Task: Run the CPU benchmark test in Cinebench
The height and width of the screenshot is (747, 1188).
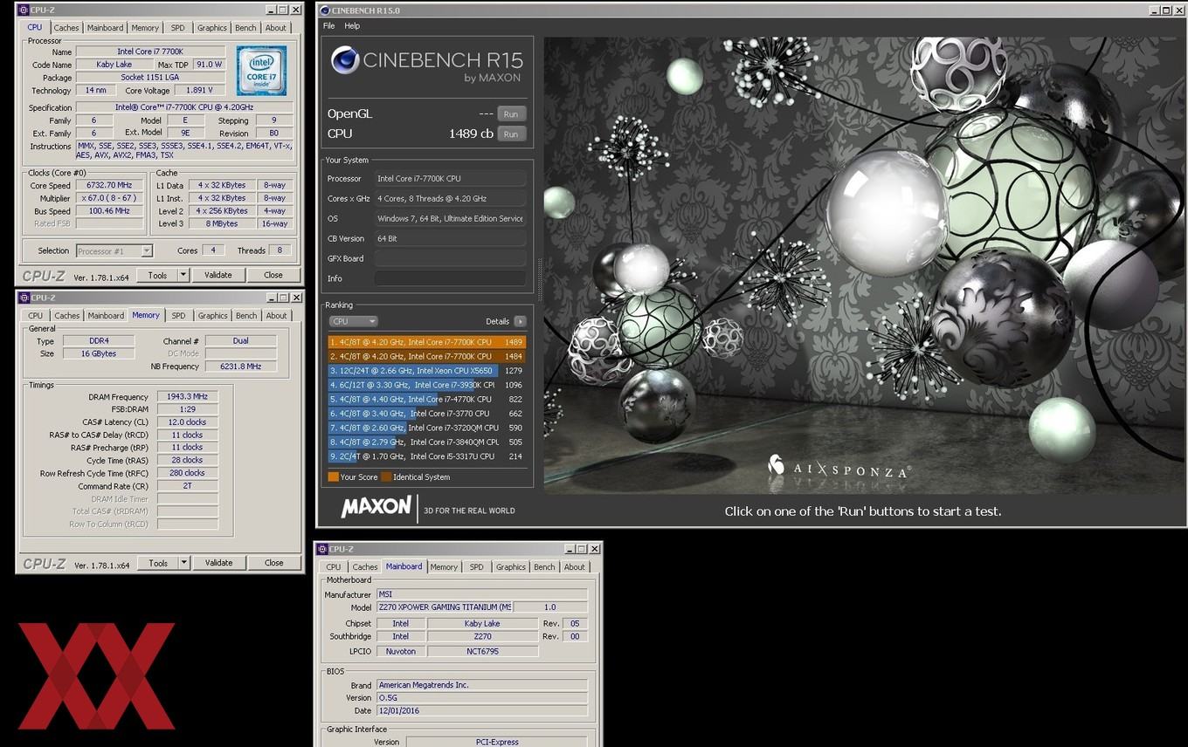Action: 511,134
